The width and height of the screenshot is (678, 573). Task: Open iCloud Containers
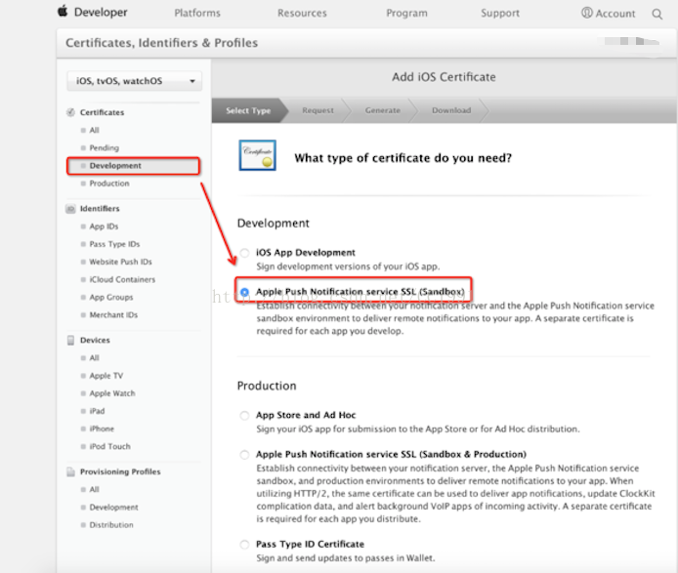[x=122, y=279]
